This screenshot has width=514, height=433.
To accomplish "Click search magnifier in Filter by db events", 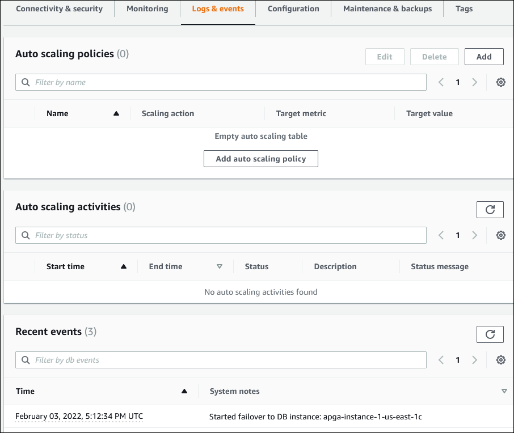I will pyautogui.click(x=25, y=360).
